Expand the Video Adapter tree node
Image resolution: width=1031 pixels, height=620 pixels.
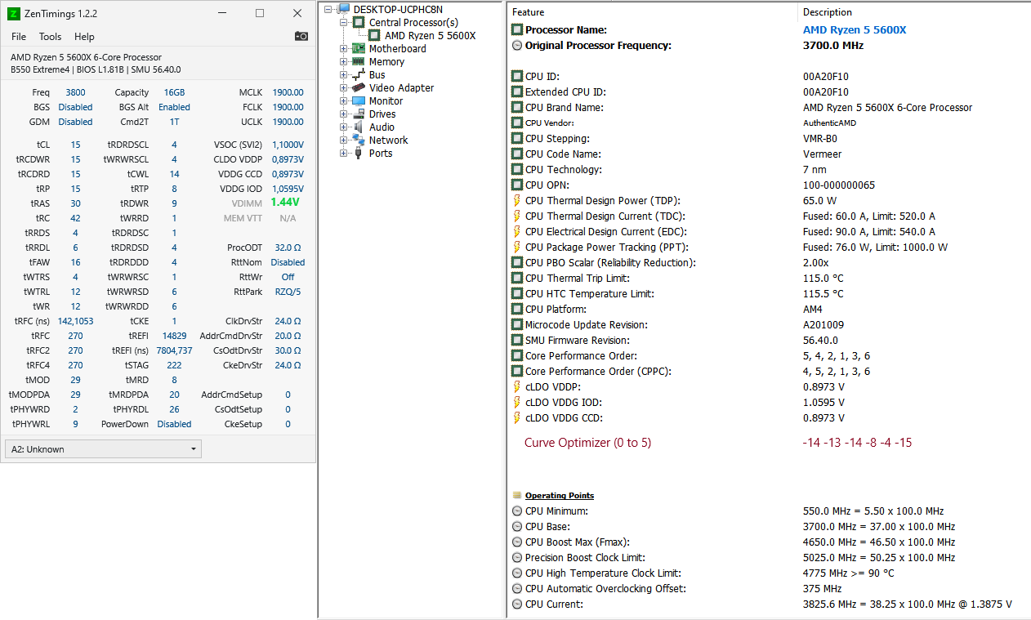coord(344,87)
